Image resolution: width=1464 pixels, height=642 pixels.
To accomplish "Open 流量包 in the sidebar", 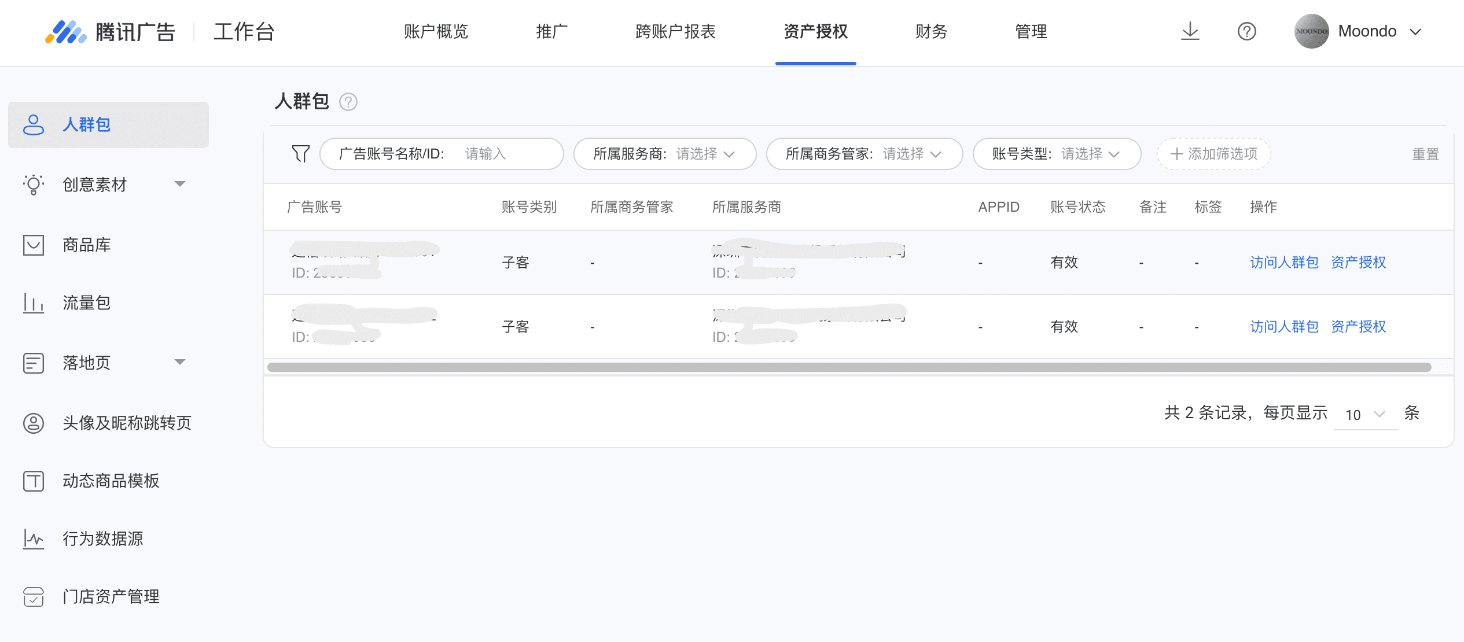I will point(87,303).
